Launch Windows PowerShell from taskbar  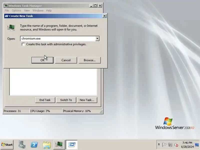tap(34, 145)
